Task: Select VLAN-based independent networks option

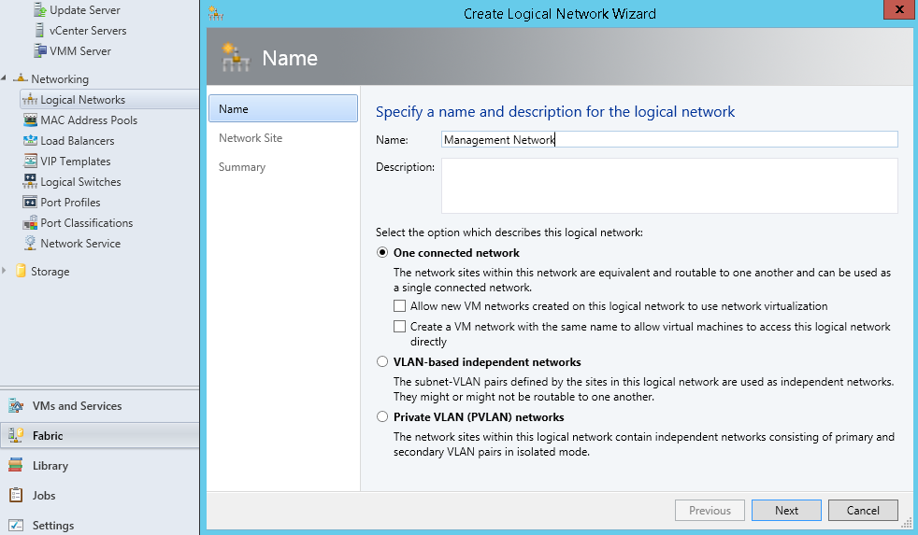Action: 382,362
